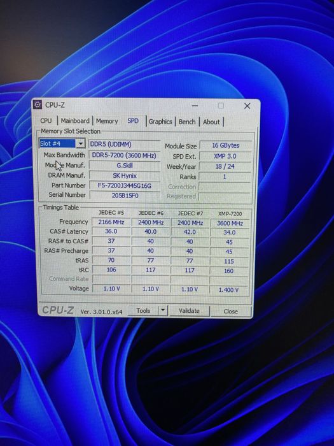Viewport: 334px width, 446px height.
Task: Select the Slot #4 combo box field
Action: (x=62, y=143)
